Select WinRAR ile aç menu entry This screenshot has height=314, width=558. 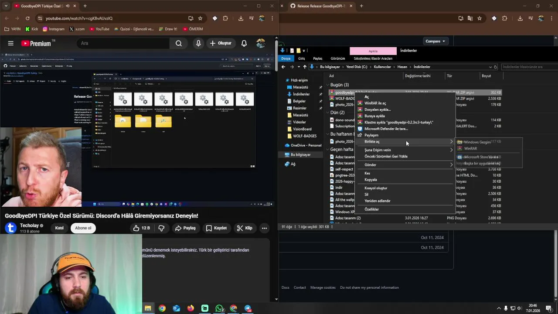point(375,103)
